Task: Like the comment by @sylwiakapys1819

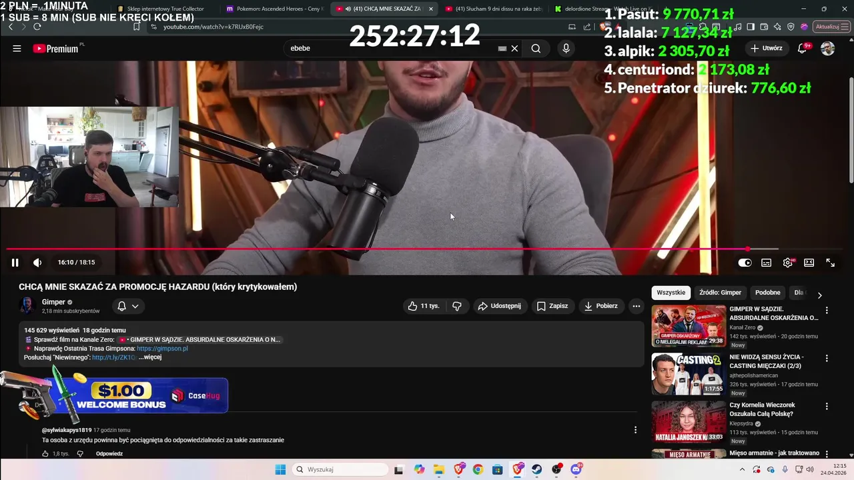Action: point(45,454)
